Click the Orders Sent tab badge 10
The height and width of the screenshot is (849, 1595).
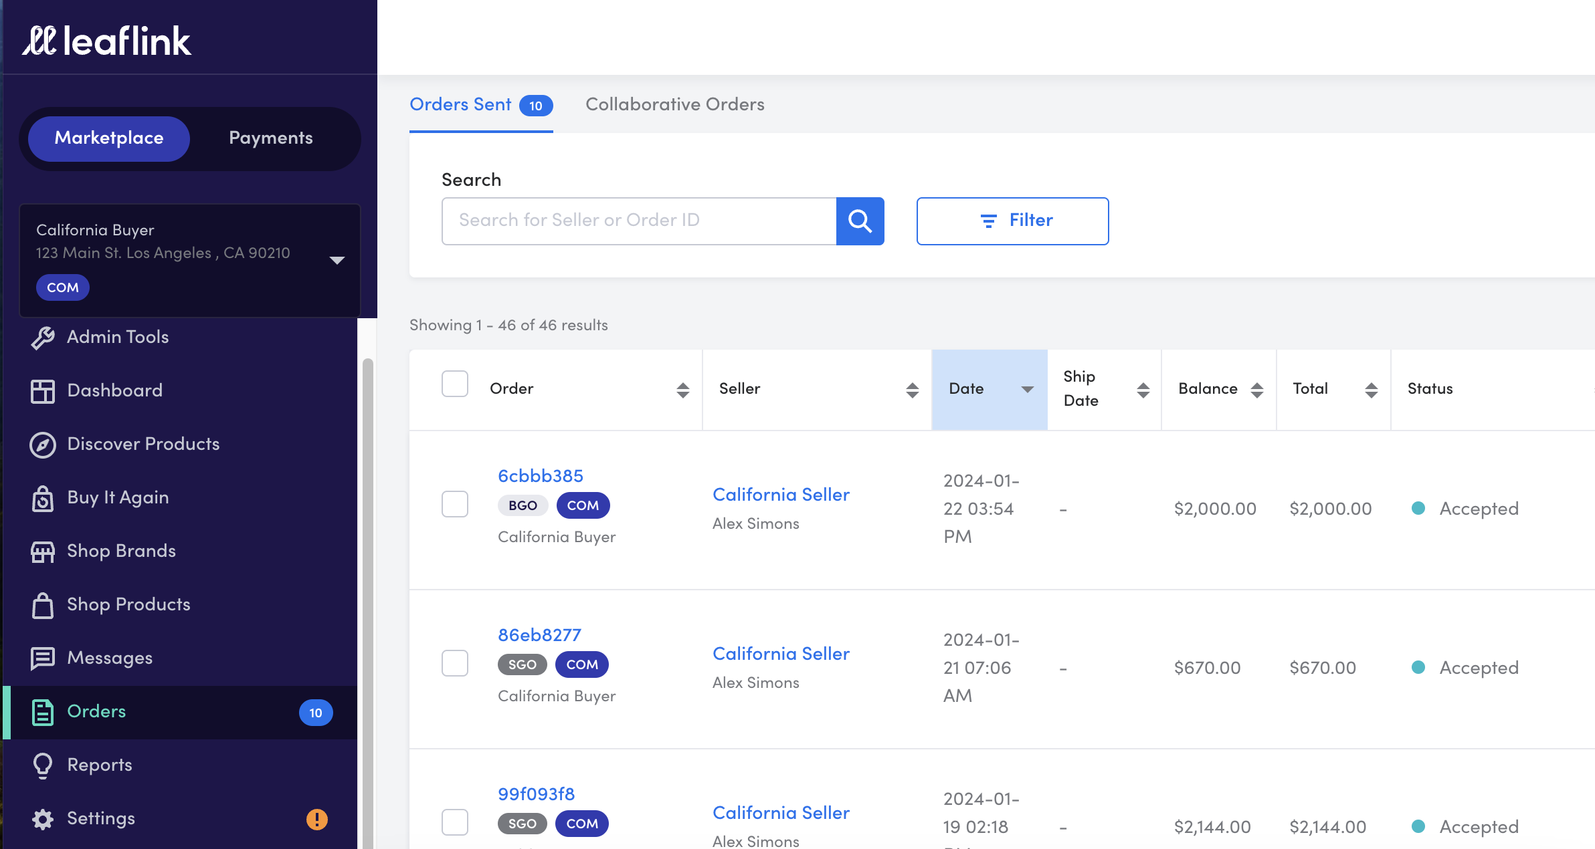click(536, 106)
